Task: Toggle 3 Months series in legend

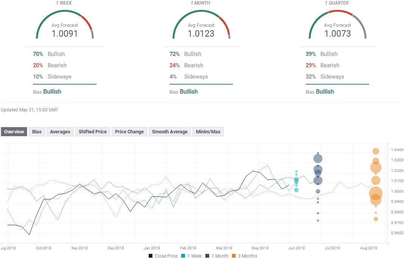Action: coord(244,256)
